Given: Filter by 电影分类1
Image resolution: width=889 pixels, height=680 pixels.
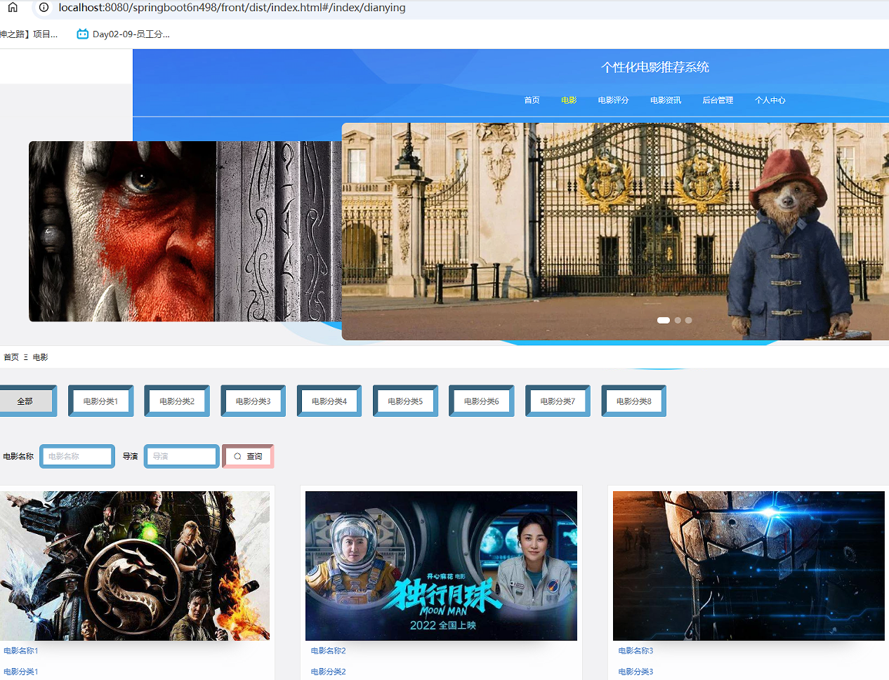Looking at the screenshot, I should click(101, 401).
